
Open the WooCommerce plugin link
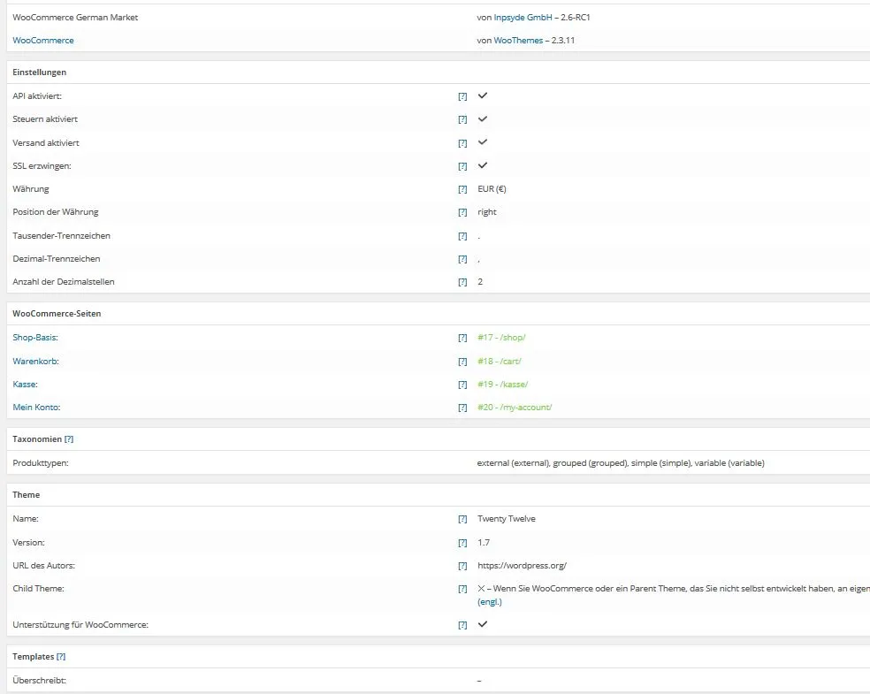pos(43,41)
